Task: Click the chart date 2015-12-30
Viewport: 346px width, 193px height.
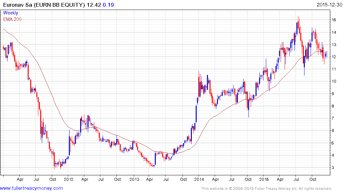Action: 330,5
